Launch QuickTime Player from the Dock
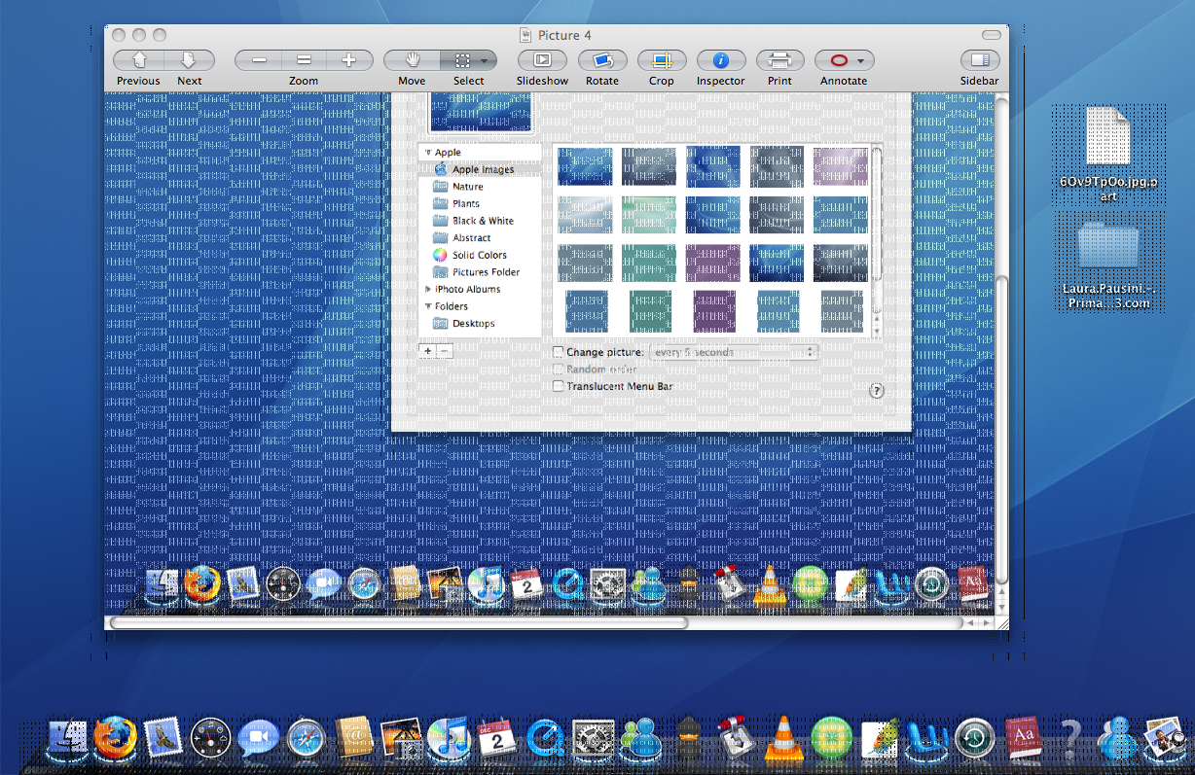Screen dimensions: 1195x775 tap(544, 739)
